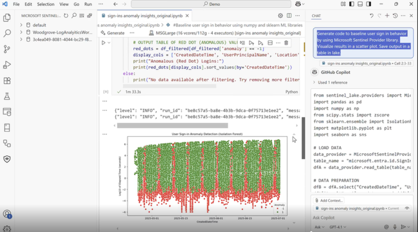Viewport: 418px width, 232px height.
Task: Open the Run menu
Action: (88, 4)
